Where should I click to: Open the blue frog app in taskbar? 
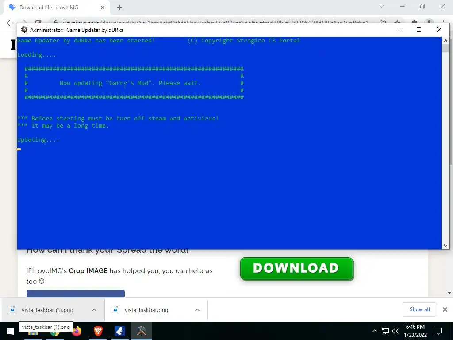[119, 331]
